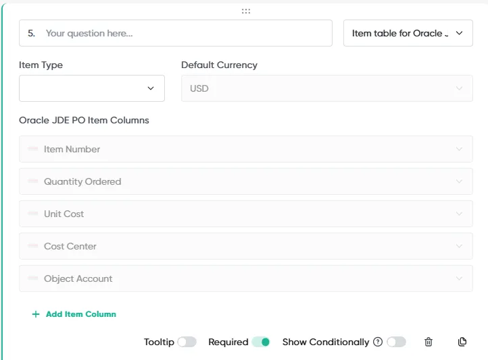Click the 'Oracle JDE PO Item Columns' heading

point(84,120)
